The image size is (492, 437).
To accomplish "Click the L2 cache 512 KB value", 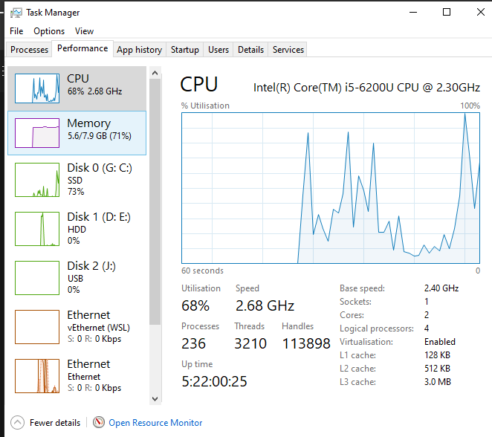I will 438,369.
